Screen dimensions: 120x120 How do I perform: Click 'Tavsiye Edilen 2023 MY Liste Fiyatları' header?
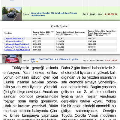pyautogui.click(x=43, y=33)
